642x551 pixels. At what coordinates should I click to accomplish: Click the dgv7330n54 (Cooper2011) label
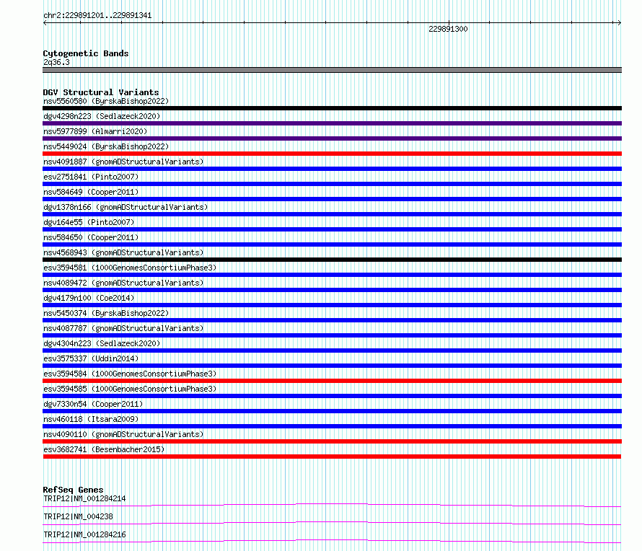click(93, 404)
